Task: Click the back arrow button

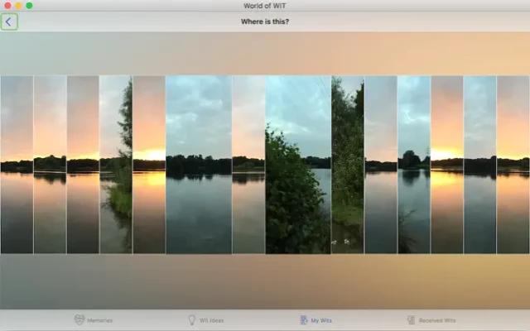Action: 8,22
